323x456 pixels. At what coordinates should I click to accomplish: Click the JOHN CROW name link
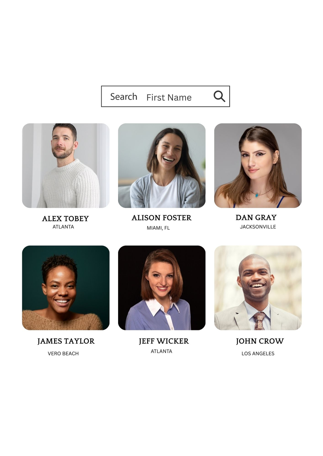click(x=260, y=341)
